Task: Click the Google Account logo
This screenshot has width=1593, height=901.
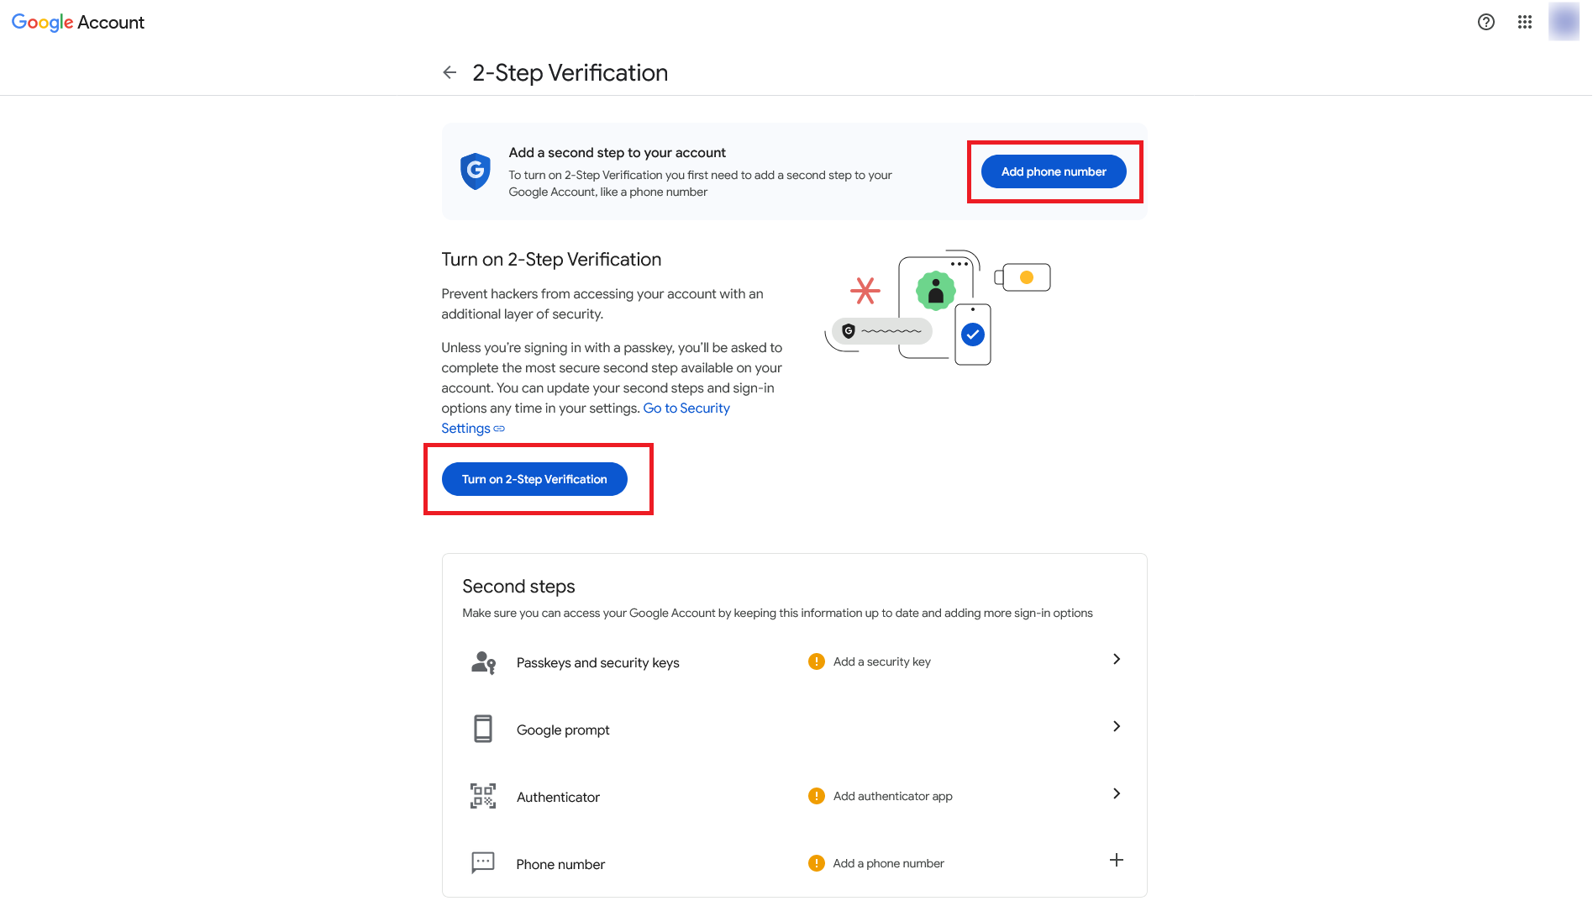Action: click(78, 23)
